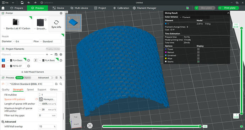Search process settings with magnifier icon
The height and width of the screenshot is (130, 245).
[x=61, y=84]
